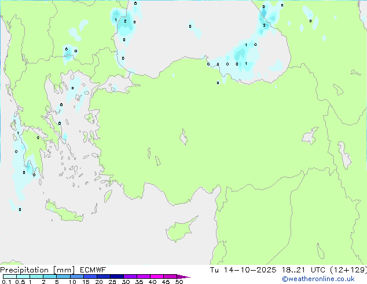Viewport: 367px width, 284px height.
Task: Click the '25' legend scale label
Action: (112, 282)
